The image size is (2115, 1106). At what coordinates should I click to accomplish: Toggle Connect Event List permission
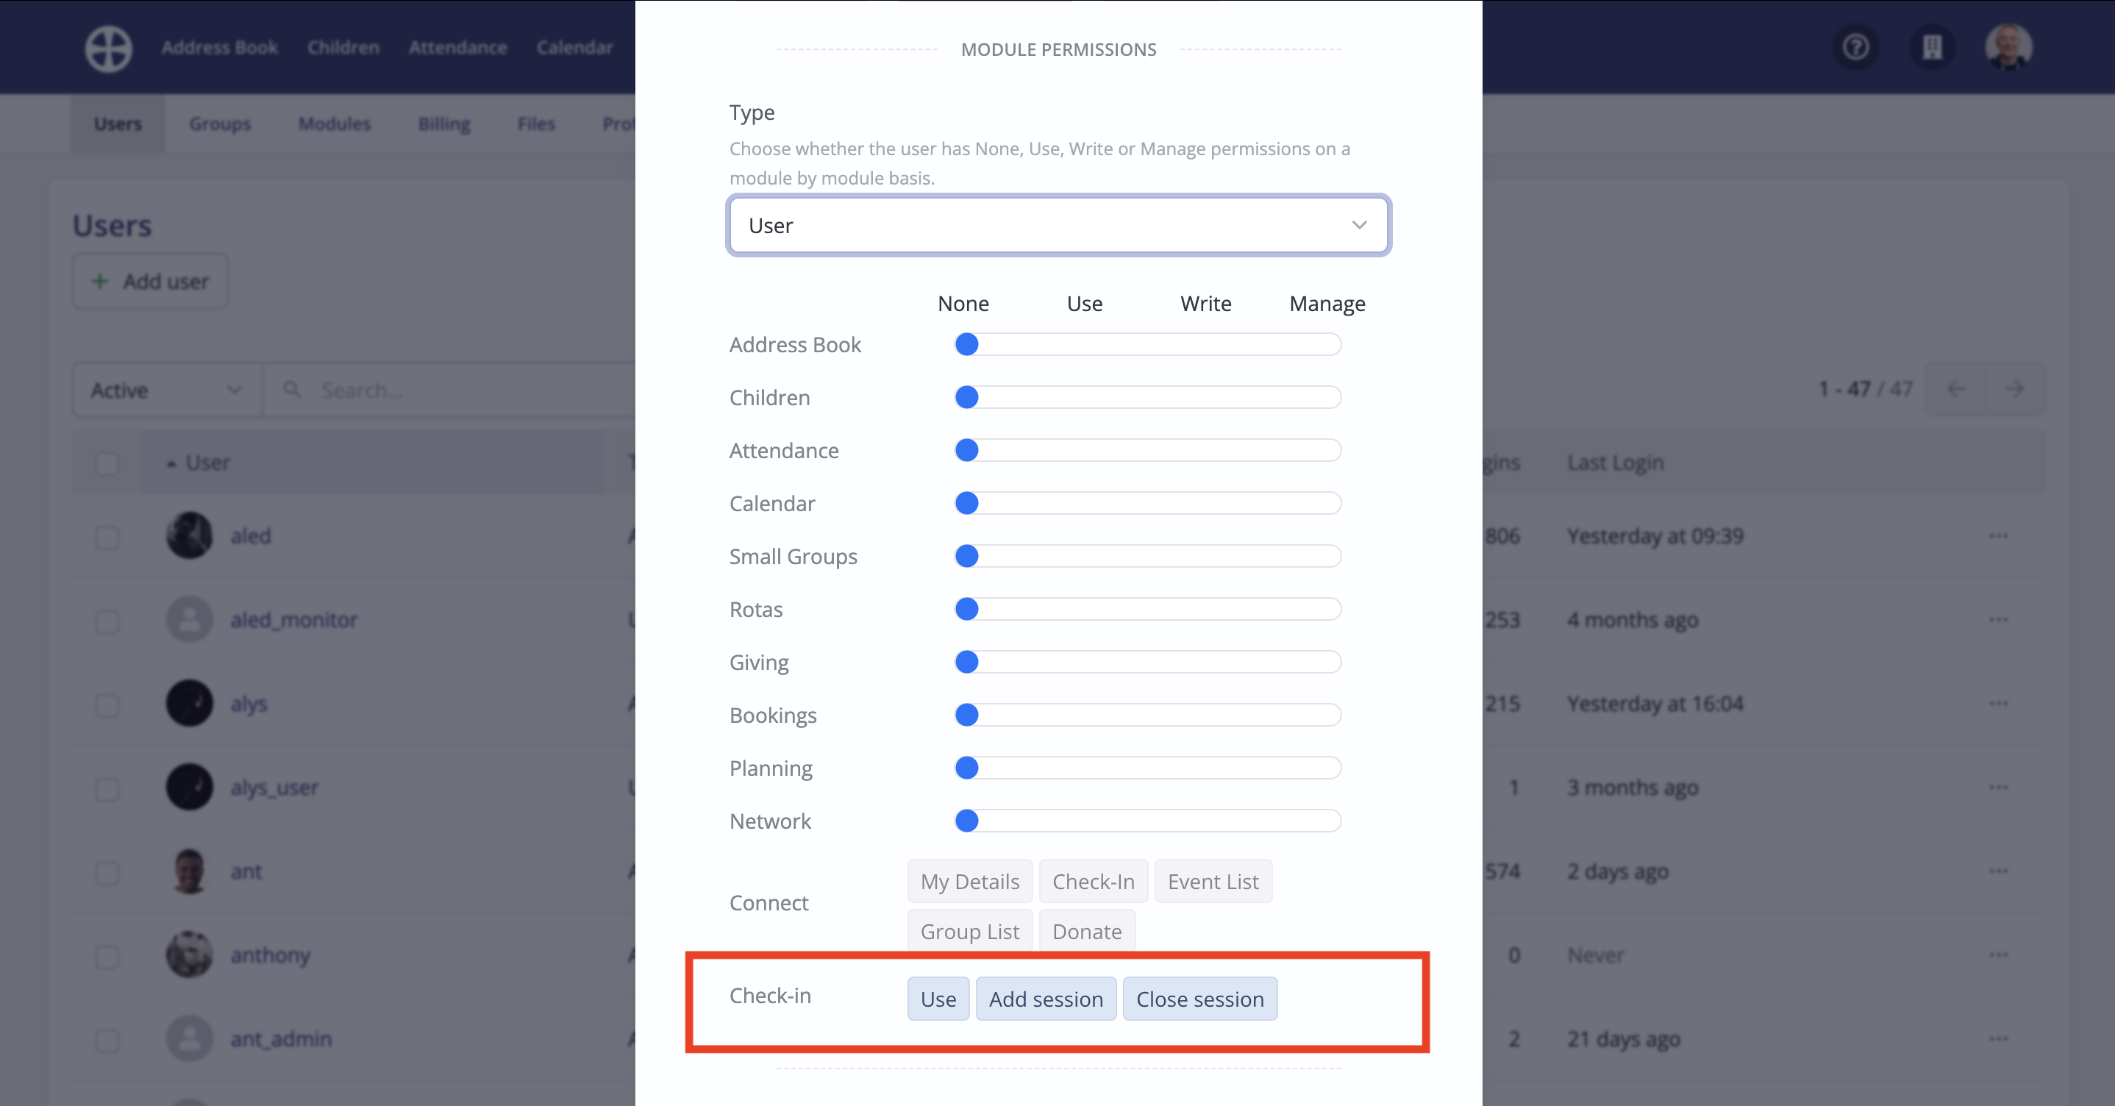coord(1213,881)
